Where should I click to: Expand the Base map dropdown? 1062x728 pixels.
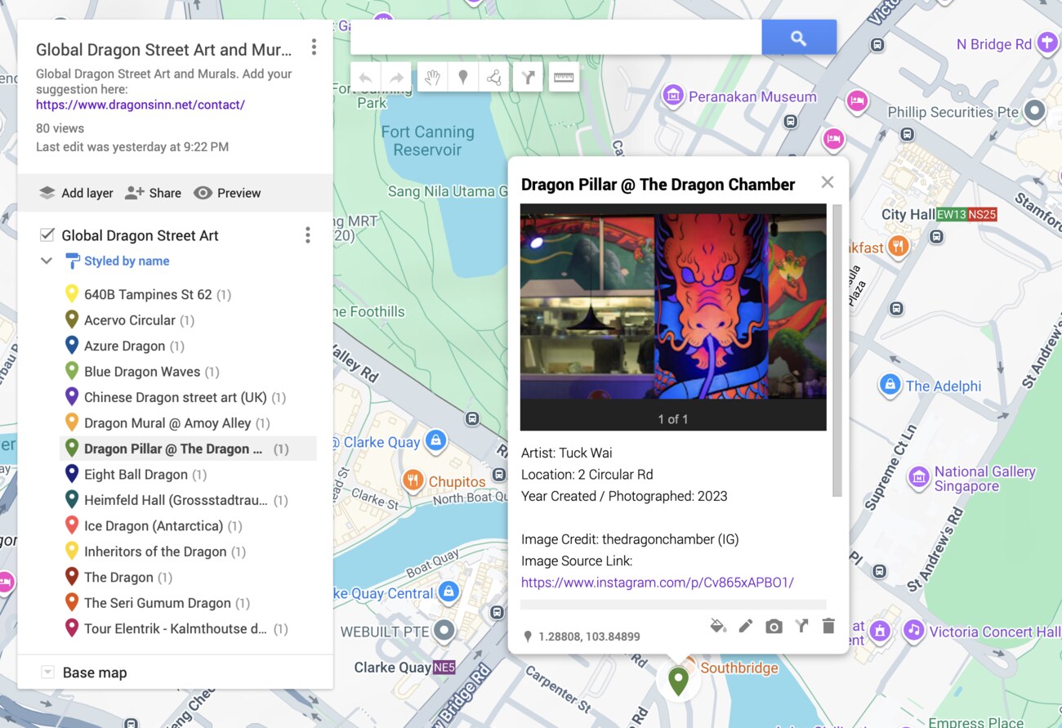[x=47, y=672]
